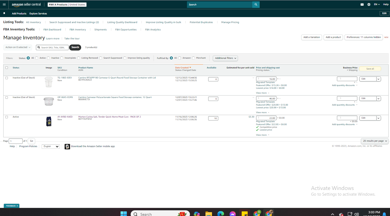Click the Add Products header link
The width and height of the screenshot is (390, 216).
pyautogui.click(x=19, y=14)
